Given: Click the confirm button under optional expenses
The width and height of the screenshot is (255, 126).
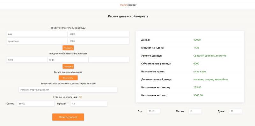Looking at the screenshot, I should (68, 66).
